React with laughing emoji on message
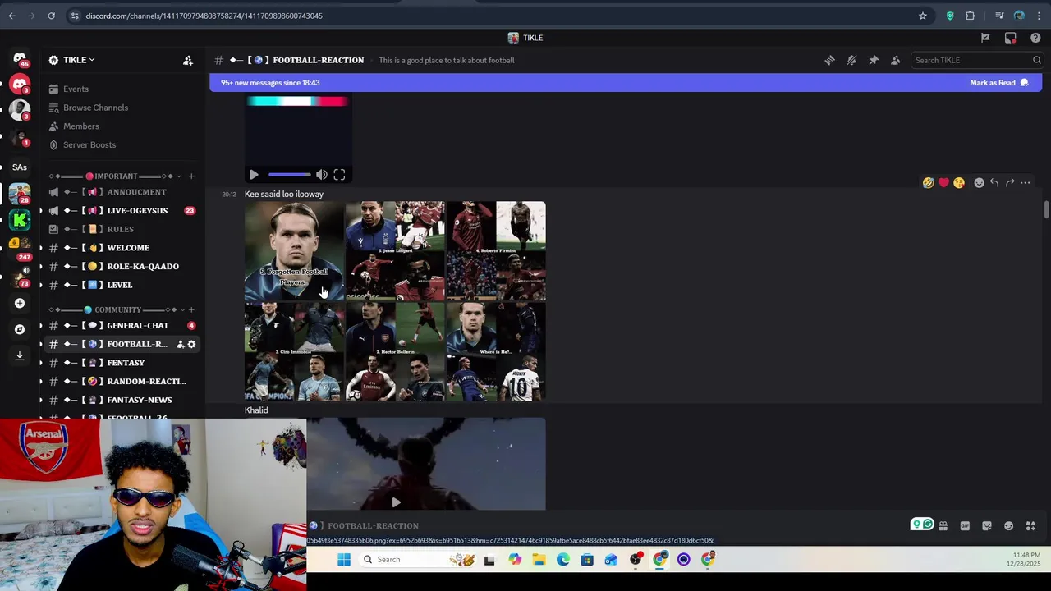Viewport: 1051px width, 591px height. pos(928,183)
